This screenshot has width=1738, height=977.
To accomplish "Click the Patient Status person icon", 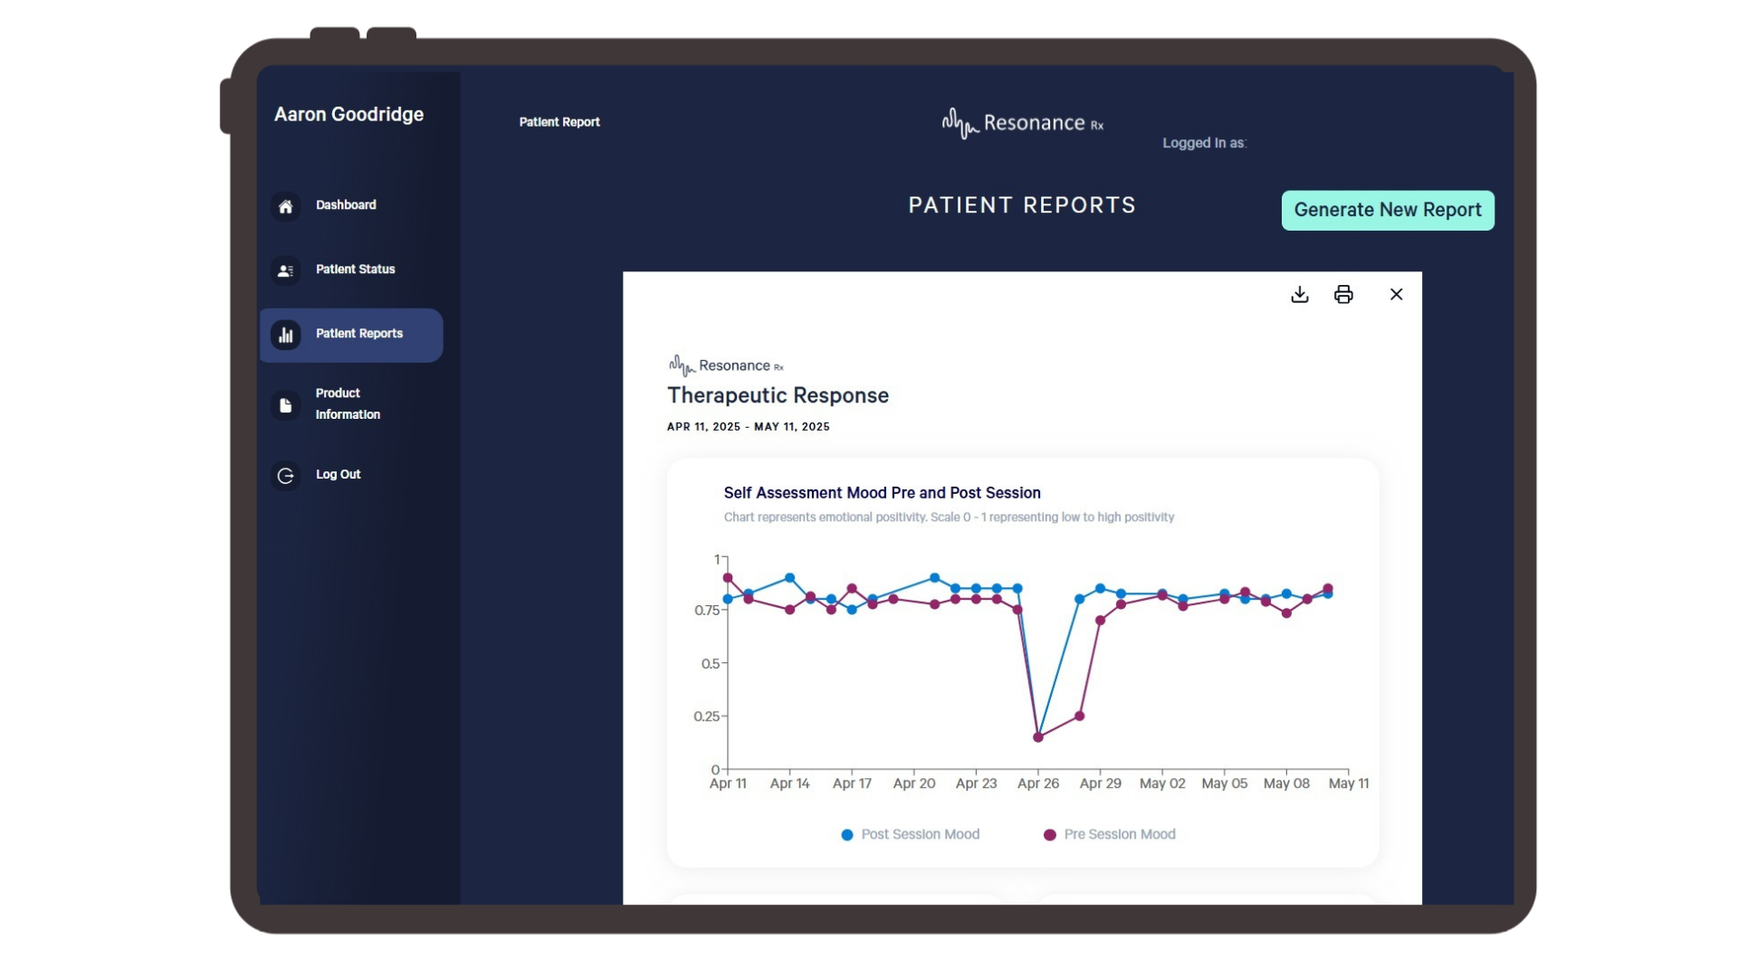I will coord(285,270).
